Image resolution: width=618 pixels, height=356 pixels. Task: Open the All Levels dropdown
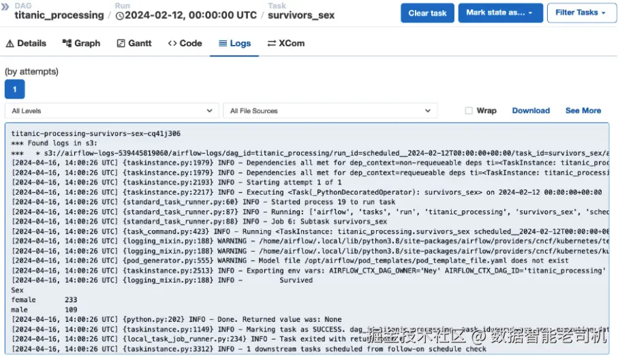click(112, 111)
